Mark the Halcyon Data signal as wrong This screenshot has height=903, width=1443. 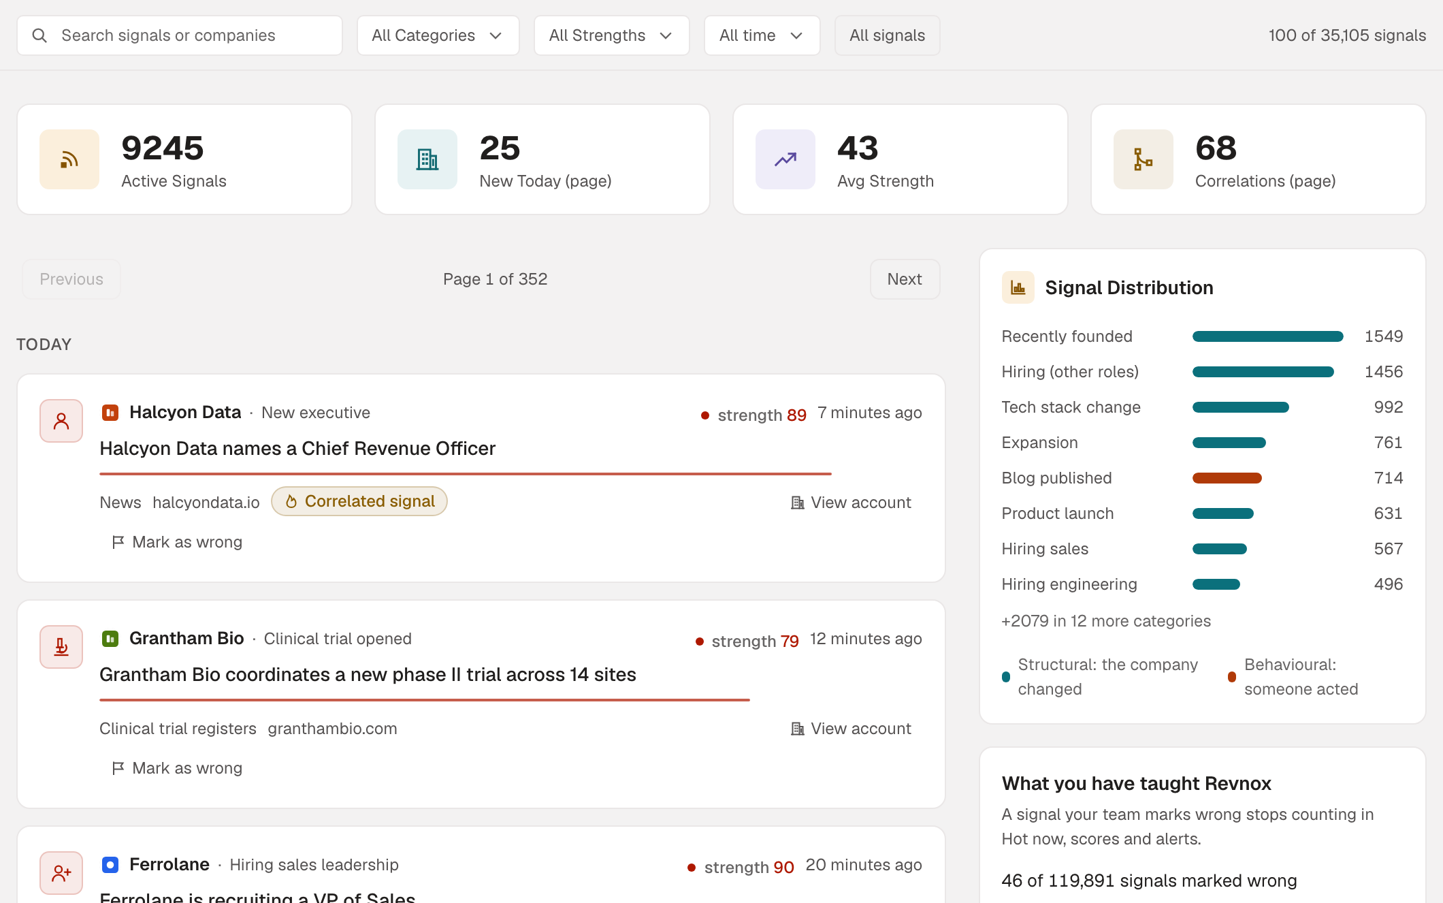tap(177, 542)
